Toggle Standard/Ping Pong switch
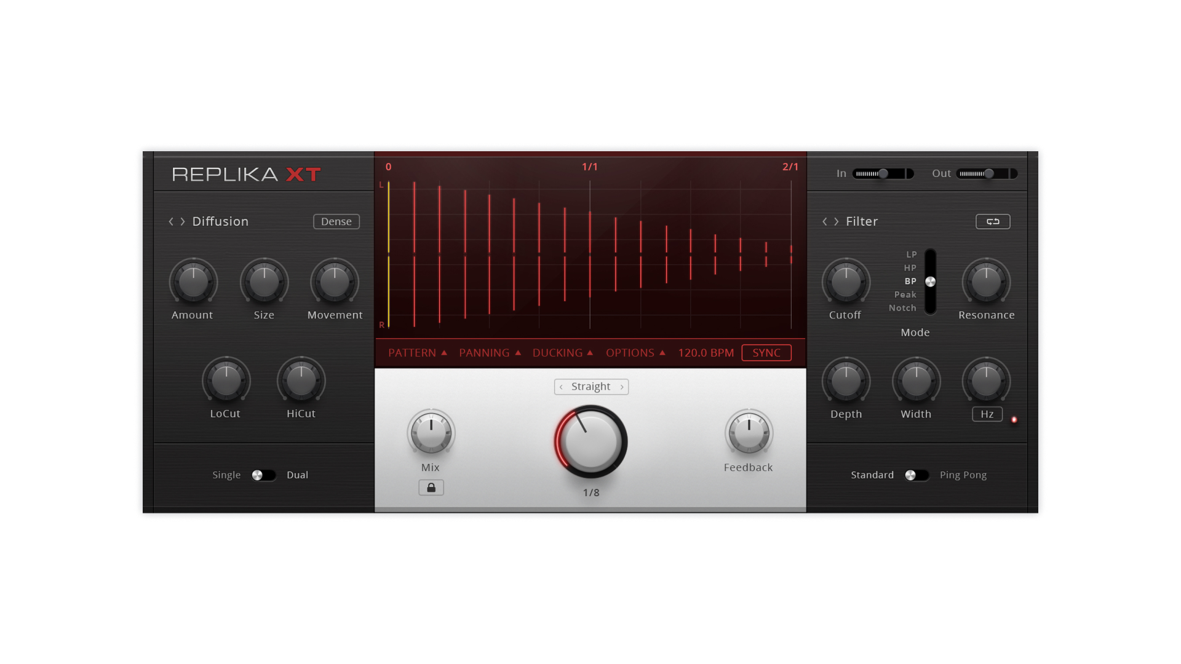Viewport: 1181px width, 664px height. pos(916,475)
